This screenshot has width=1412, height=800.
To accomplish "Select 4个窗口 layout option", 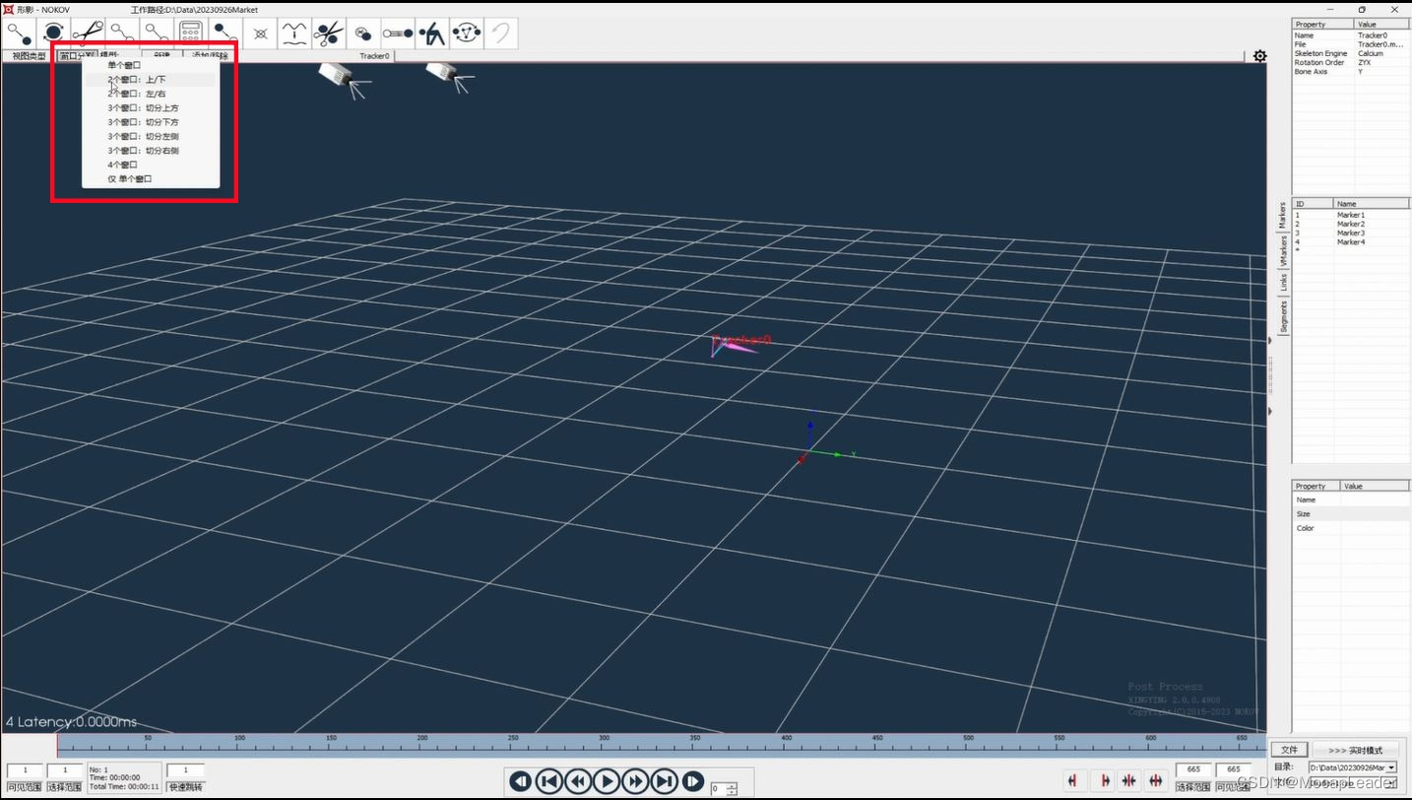I will click(x=150, y=165).
